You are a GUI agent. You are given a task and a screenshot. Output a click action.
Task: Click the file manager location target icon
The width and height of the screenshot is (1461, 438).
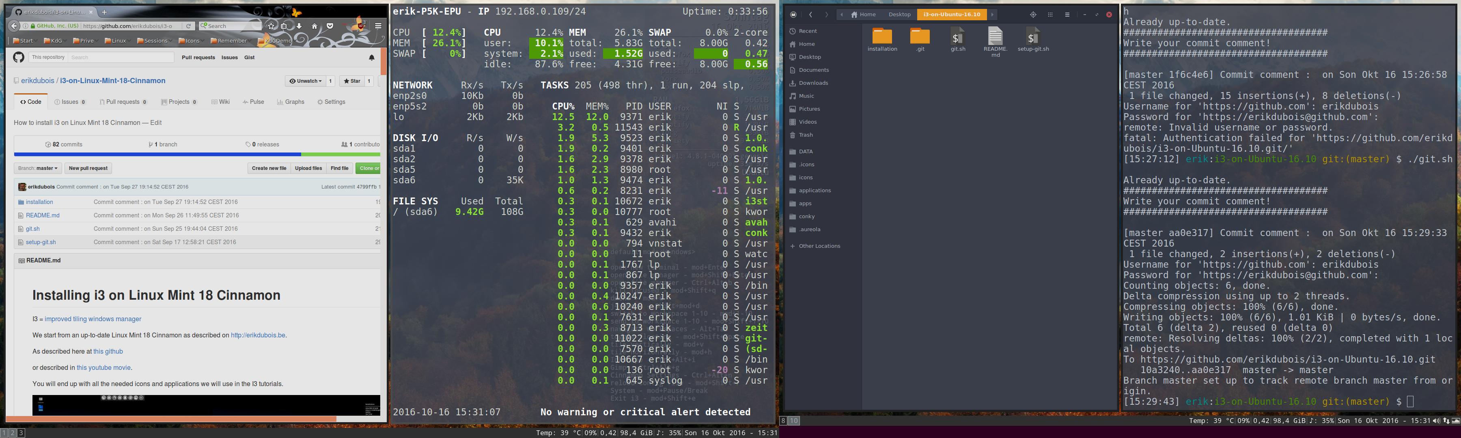click(x=1033, y=15)
